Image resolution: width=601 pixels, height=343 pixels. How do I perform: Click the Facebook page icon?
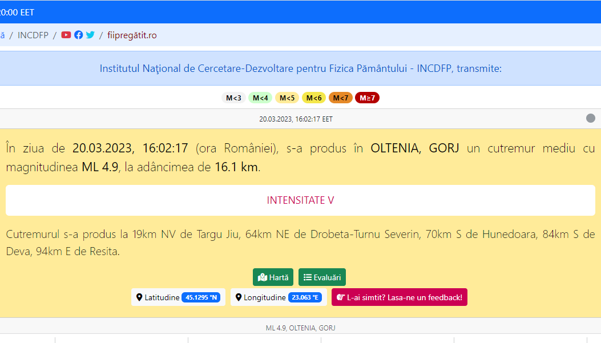point(79,35)
